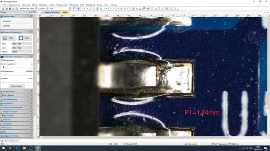Viewport: 270px width, 151px height.
Task: Close the Камера side panel
Action: (35, 12)
